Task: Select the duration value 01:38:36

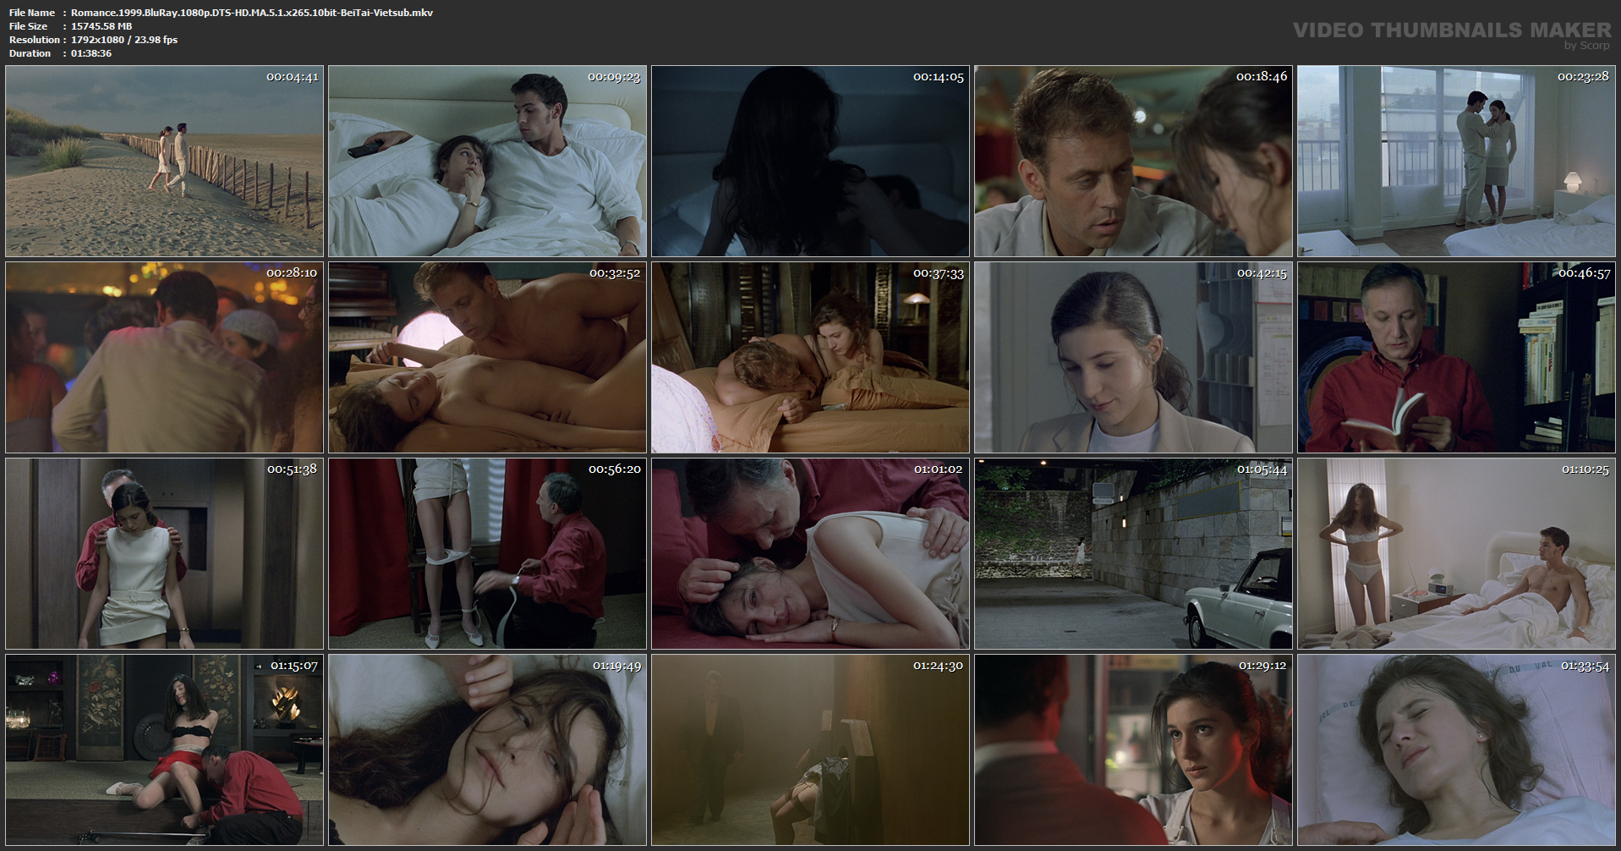Action: pyautogui.click(x=91, y=53)
